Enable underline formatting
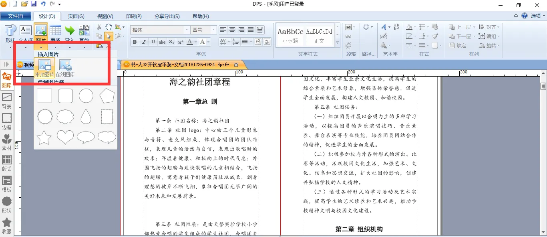 coord(153,42)
